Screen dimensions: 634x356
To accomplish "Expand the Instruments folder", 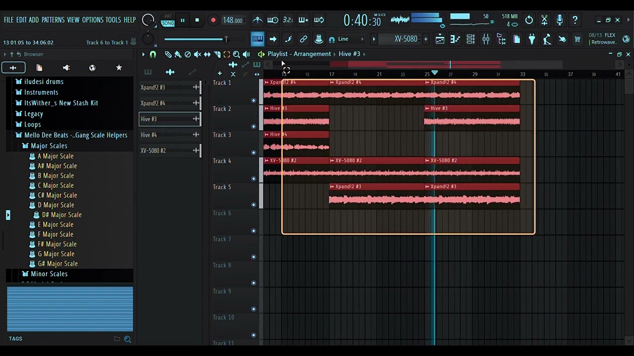I will (41, 92).
